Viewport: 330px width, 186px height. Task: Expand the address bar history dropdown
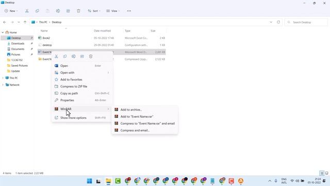click(271, 22)
